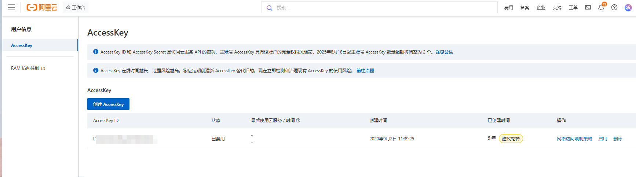636x177 pixels.
Task: Click help icon beside 最后使用云服务 / 时间
Action: pyautogui.click(x=298, y=121)
